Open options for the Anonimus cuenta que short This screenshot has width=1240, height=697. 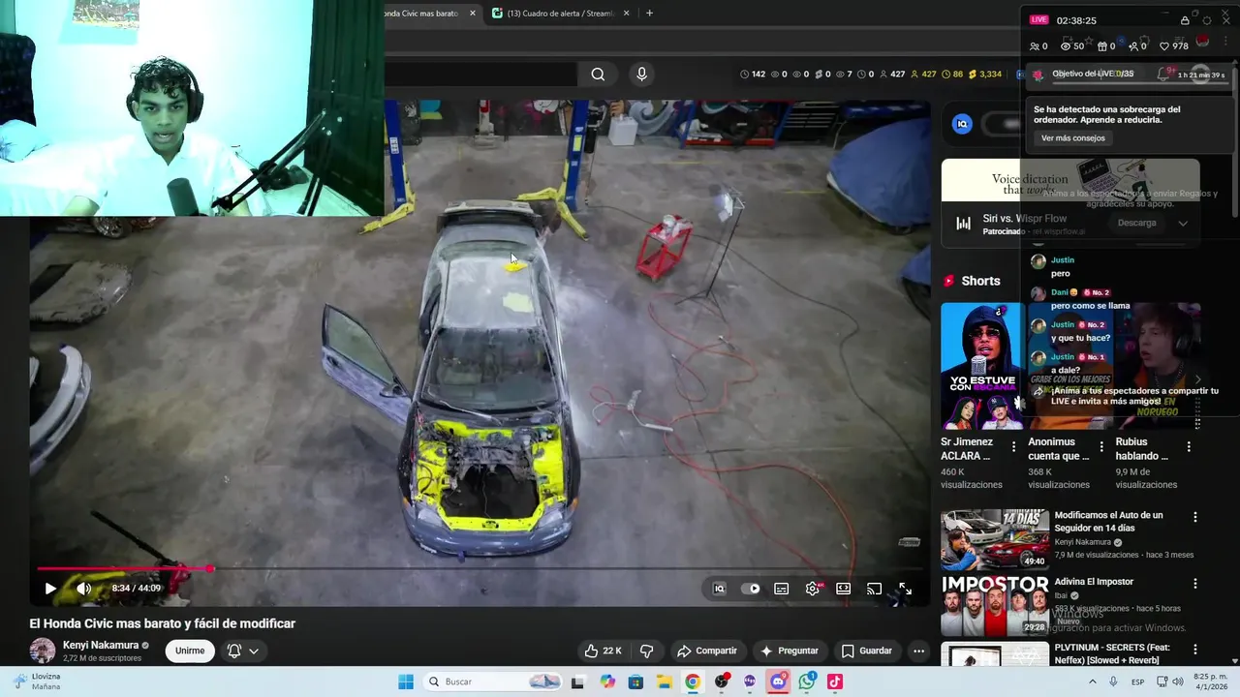(x=1100, y=447)
